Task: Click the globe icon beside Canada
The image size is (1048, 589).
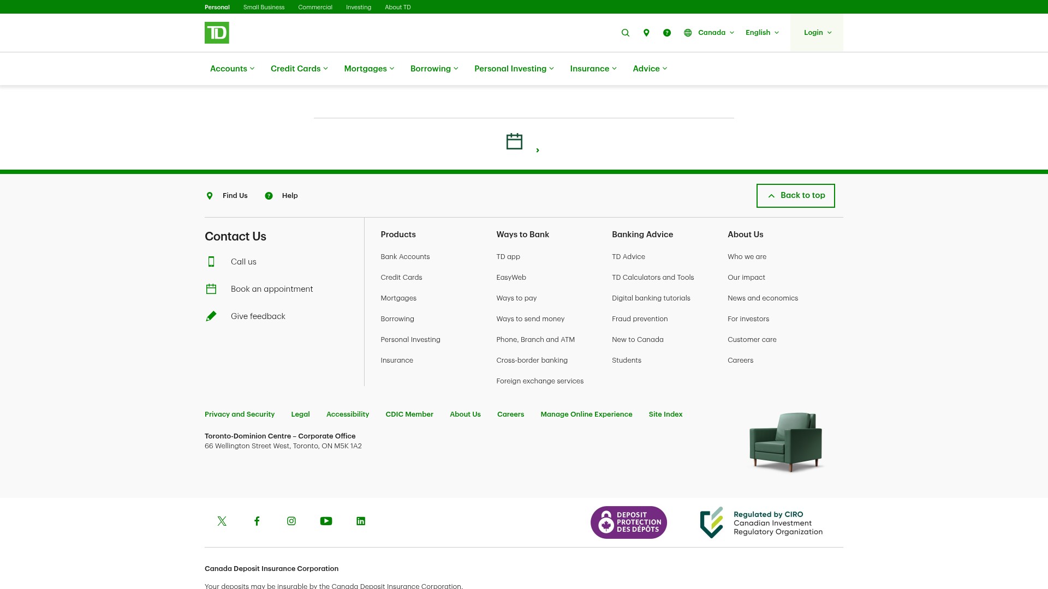Action: coord(688,33)
